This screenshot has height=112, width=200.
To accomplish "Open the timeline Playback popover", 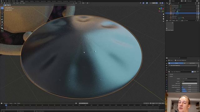I will point(6,103).
